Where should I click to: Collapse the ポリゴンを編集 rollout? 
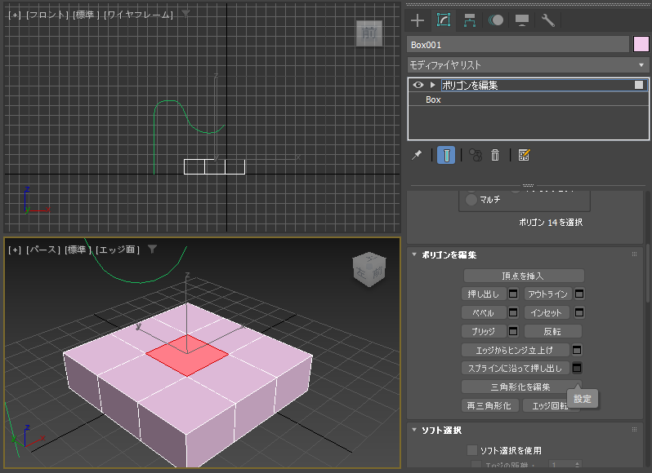tap(414, 254)
